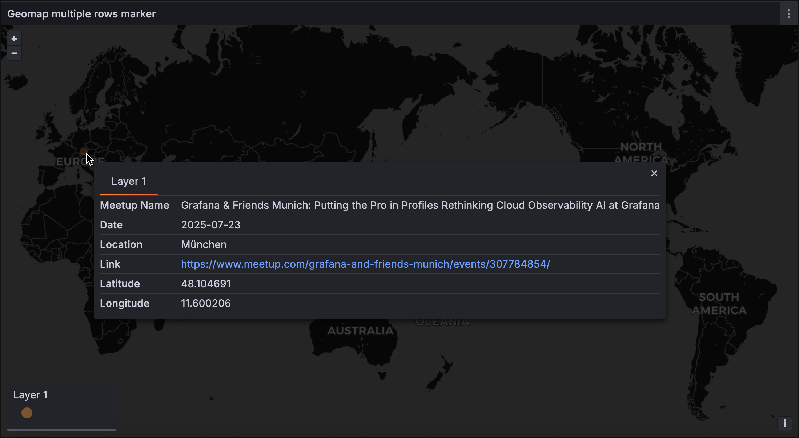Click the Layer 1 legend label
This screenshot has width=799, height=438.
pyautogui.click(x=30, y=395)
